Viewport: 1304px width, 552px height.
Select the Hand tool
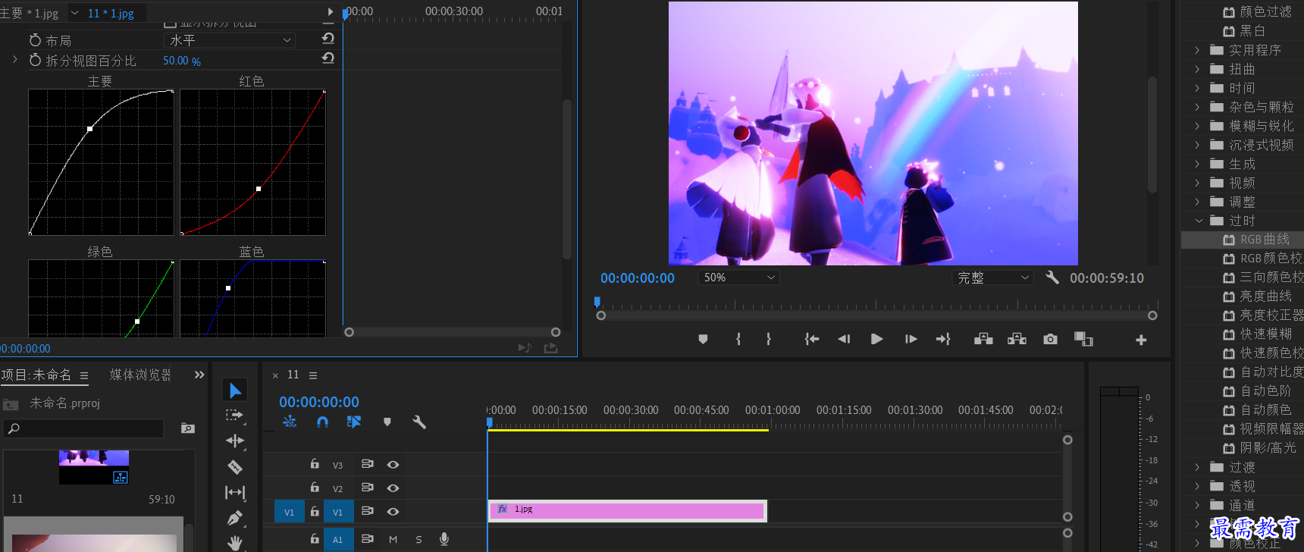tap(235, 542)
